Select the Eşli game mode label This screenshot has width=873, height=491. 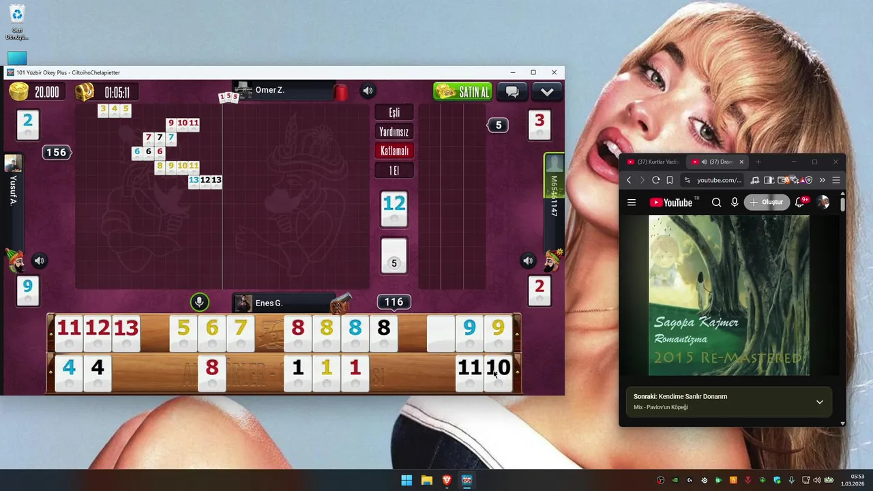(394, 113)
